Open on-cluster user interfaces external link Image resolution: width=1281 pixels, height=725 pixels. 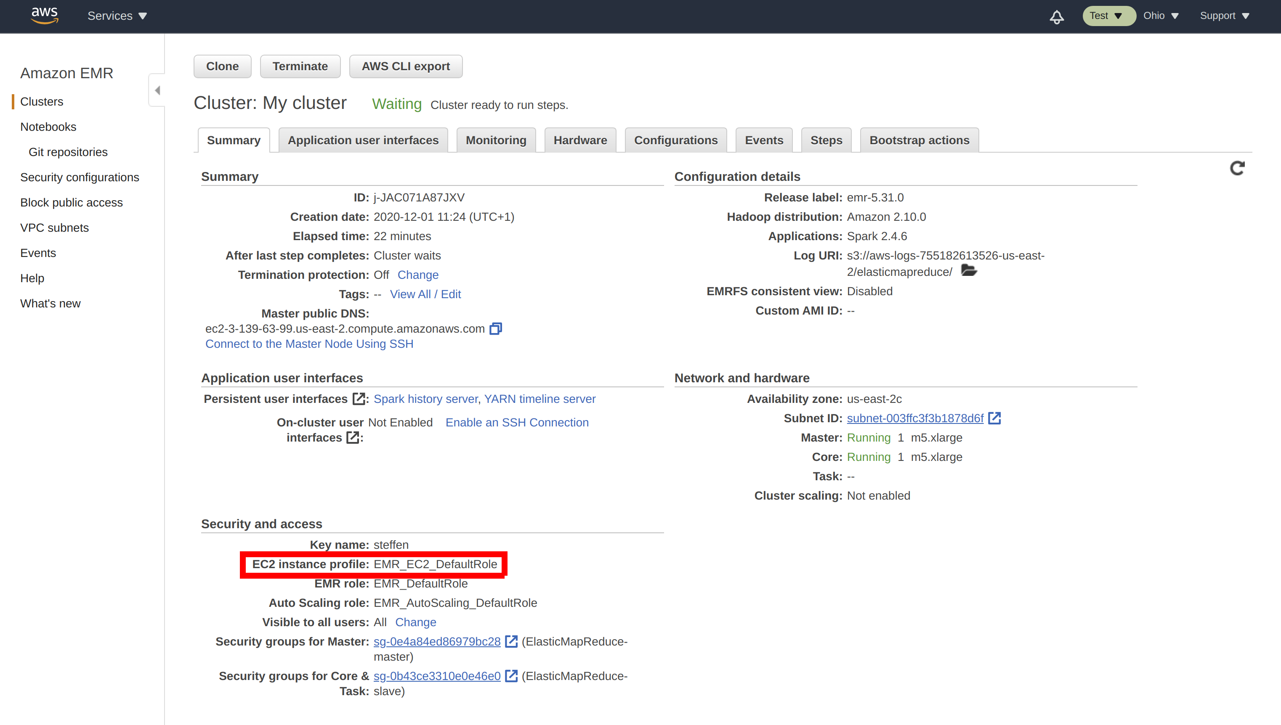click(353, 438)
